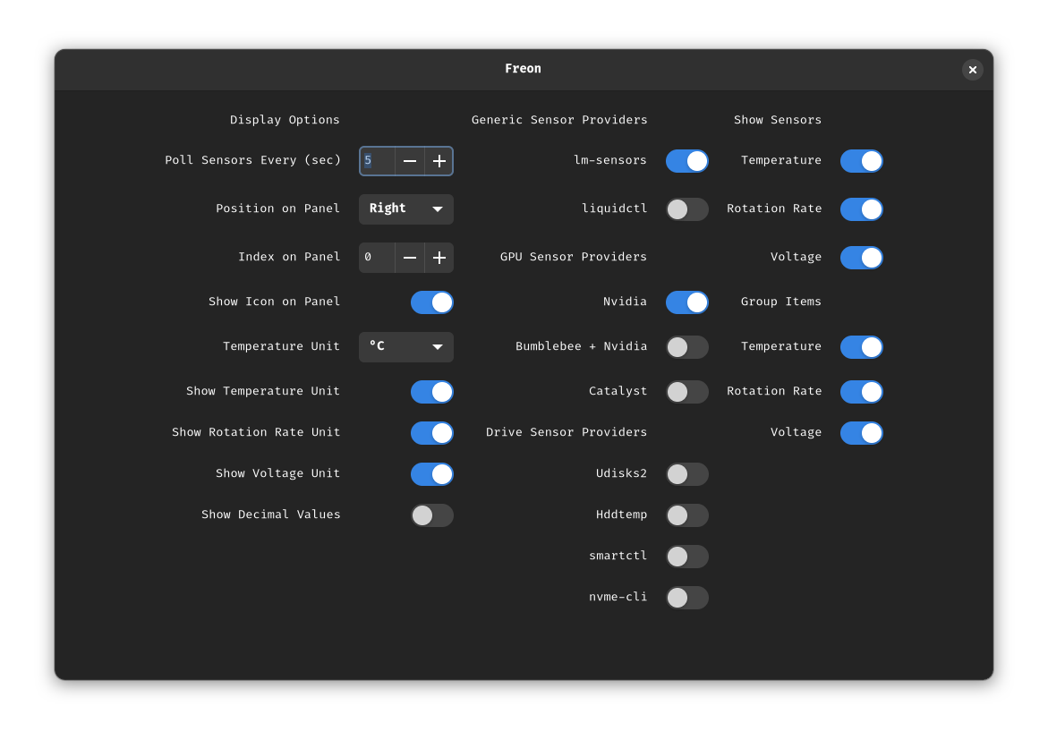Screen dimensions: 1048x740
Task: Expand the Temperature Unit dropdown
Action: (x=405, y=347)
